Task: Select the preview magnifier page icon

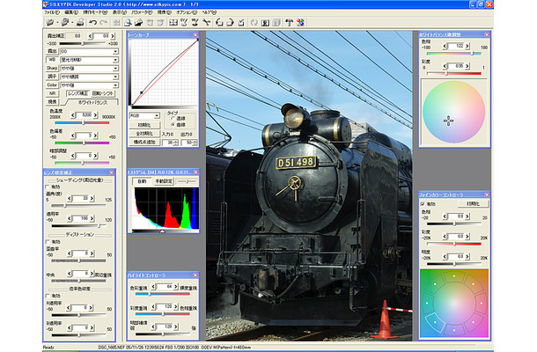Action: coord(128,23)
